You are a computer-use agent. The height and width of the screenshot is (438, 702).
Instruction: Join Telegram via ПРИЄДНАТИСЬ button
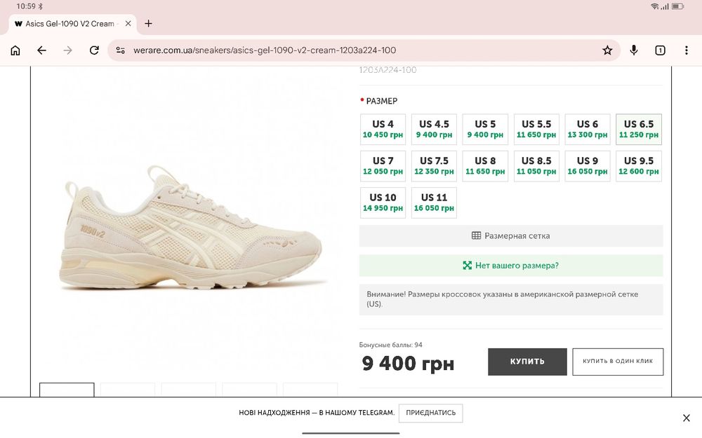pyautogui.click(x=431, y=413)
